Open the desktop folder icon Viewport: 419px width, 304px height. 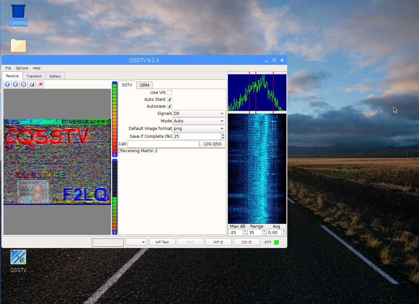pos(18,45)
